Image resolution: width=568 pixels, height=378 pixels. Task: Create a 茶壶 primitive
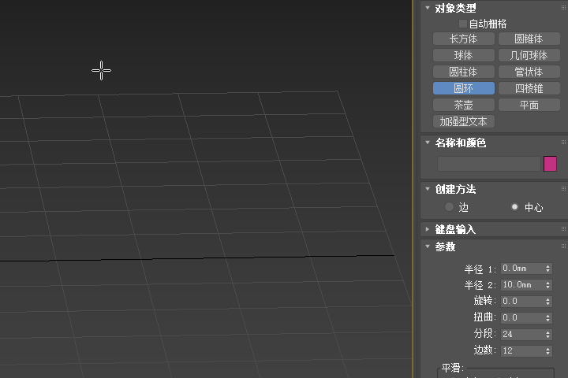point(464,106)
